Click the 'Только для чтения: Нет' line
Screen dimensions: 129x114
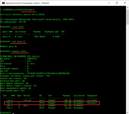pyautogui.click(x=14, y=78)
